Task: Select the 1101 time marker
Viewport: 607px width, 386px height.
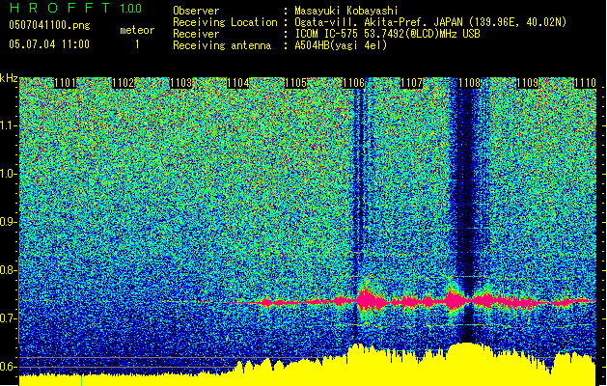Action: point(66,83)
